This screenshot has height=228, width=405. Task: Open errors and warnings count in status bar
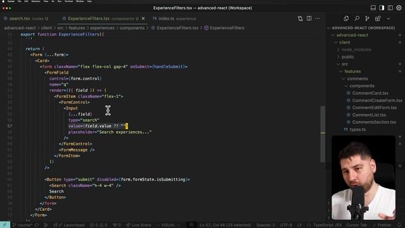point(99,225)
